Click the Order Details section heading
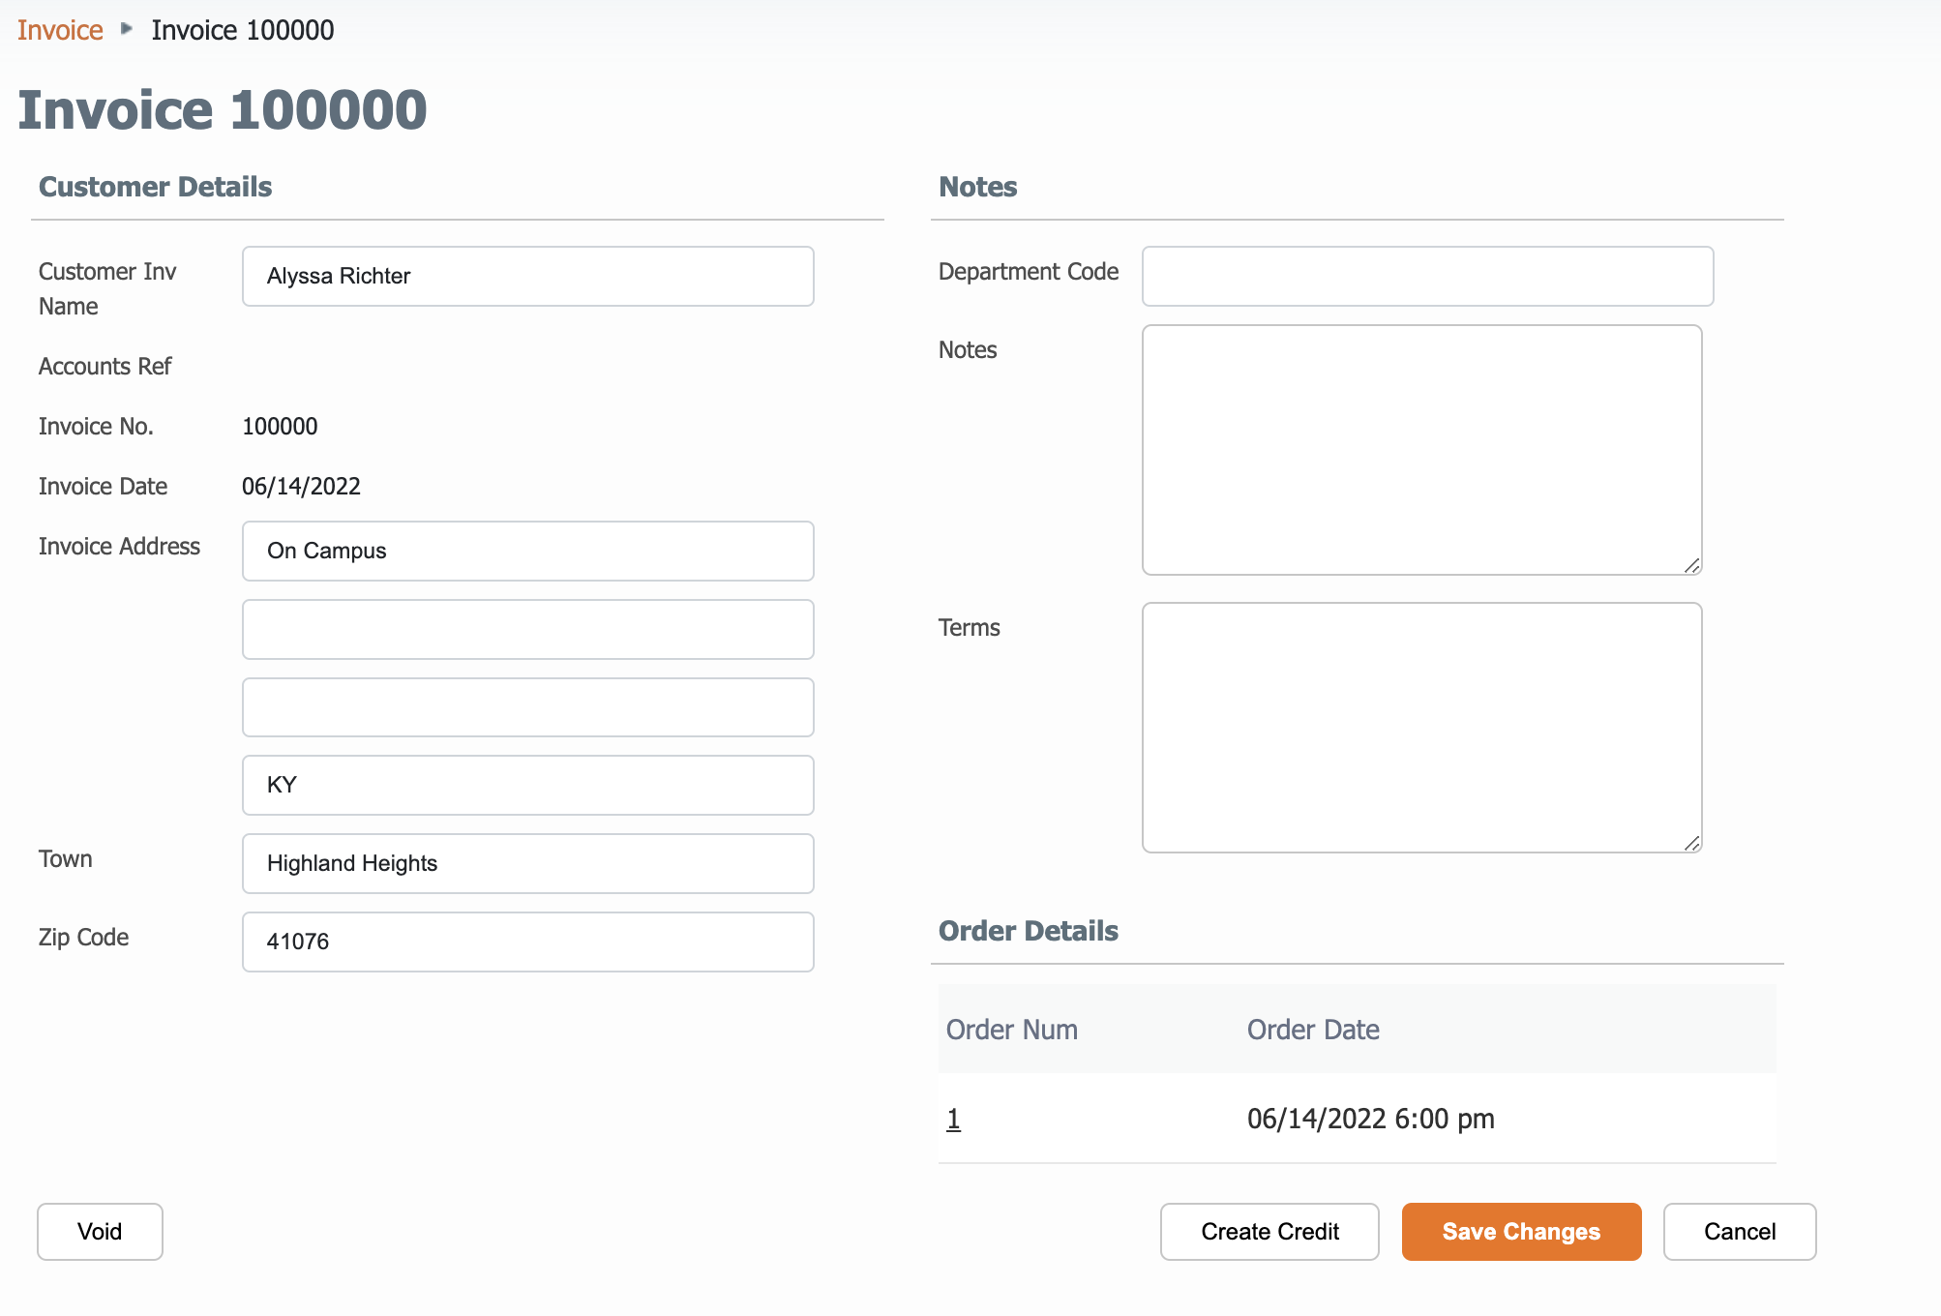The height and width of the screenshot is (1316, 1941). 1029,931
